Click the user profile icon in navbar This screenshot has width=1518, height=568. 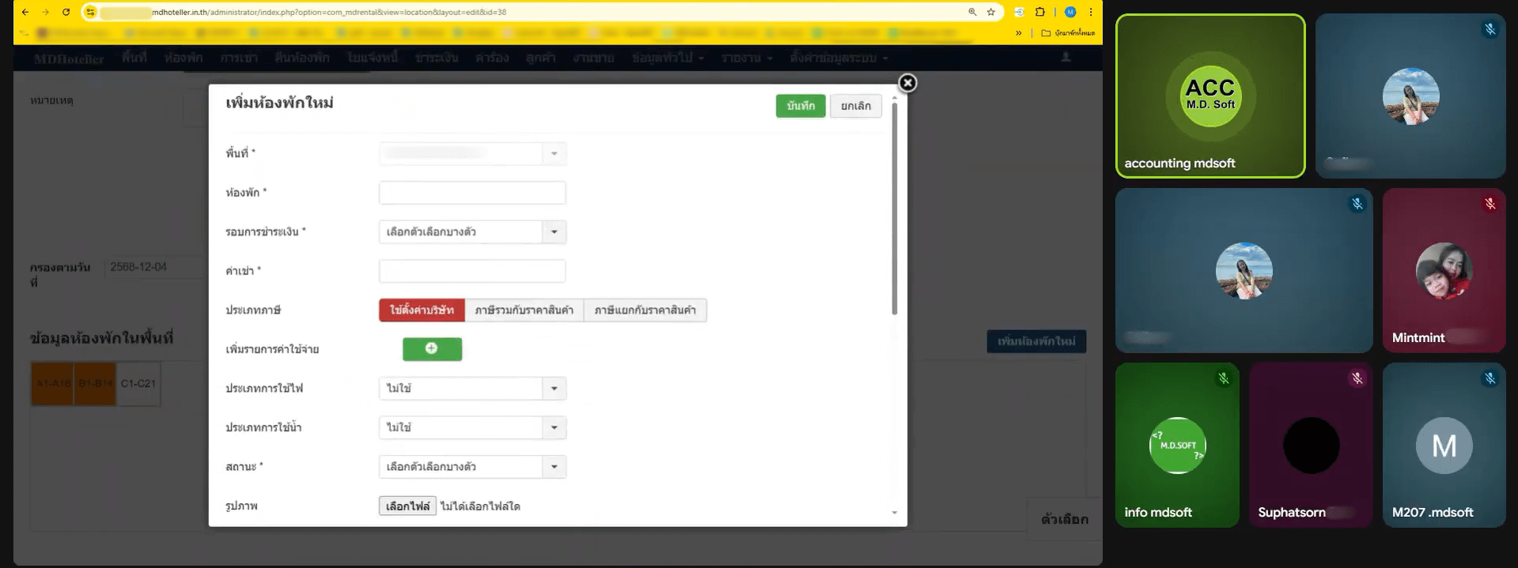tap(1066, 57)
